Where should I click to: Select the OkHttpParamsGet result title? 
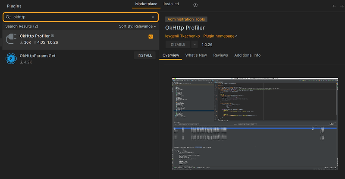[38, 56]
